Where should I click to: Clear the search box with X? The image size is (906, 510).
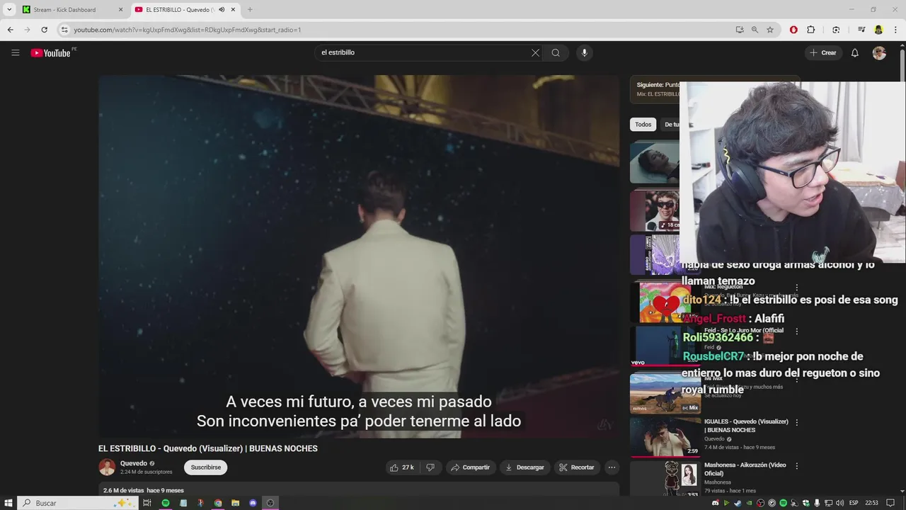[x=535, y=52]
